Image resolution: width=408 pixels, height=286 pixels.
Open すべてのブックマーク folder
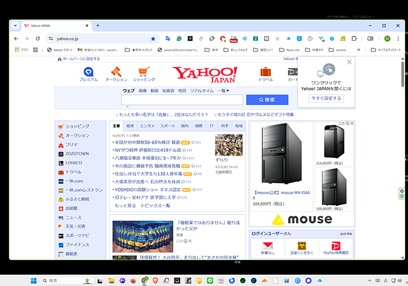[386, 49]
